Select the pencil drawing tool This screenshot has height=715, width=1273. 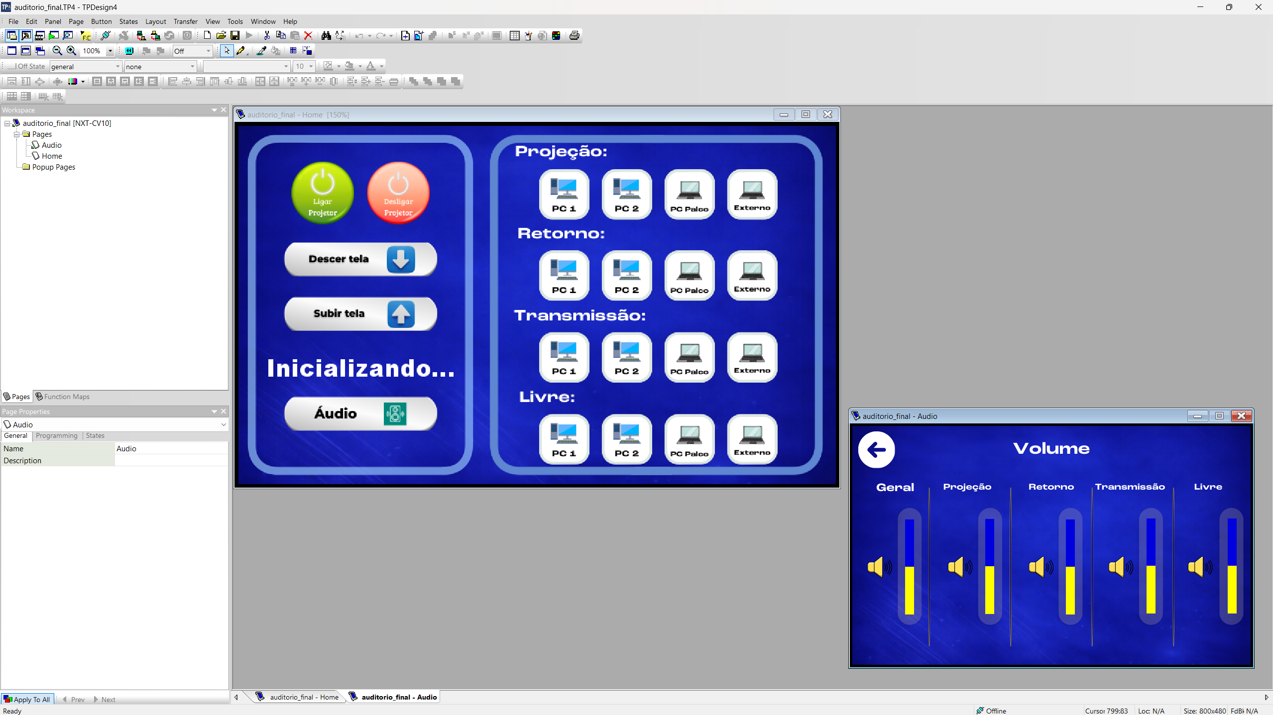point(241,51)
